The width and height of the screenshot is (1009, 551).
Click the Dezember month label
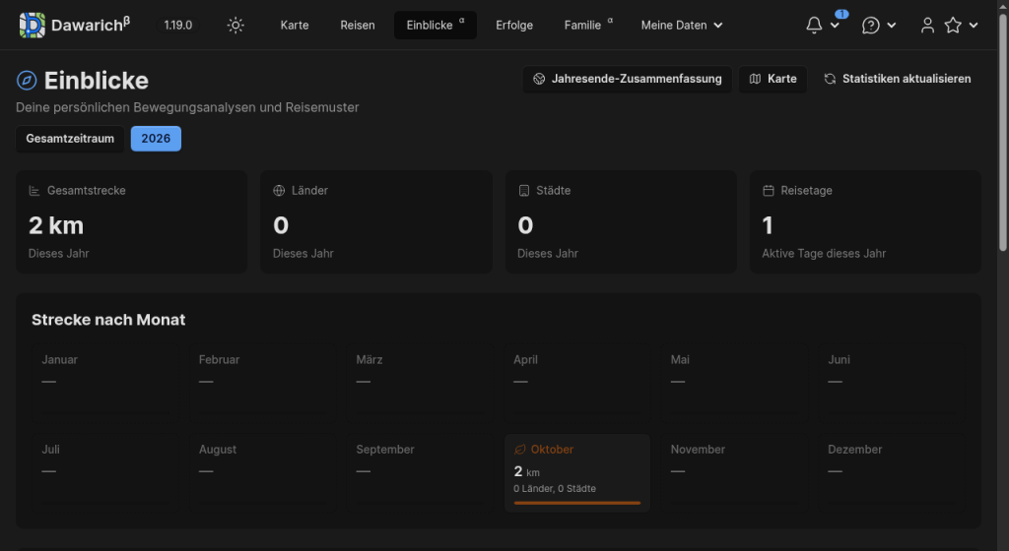854,450
